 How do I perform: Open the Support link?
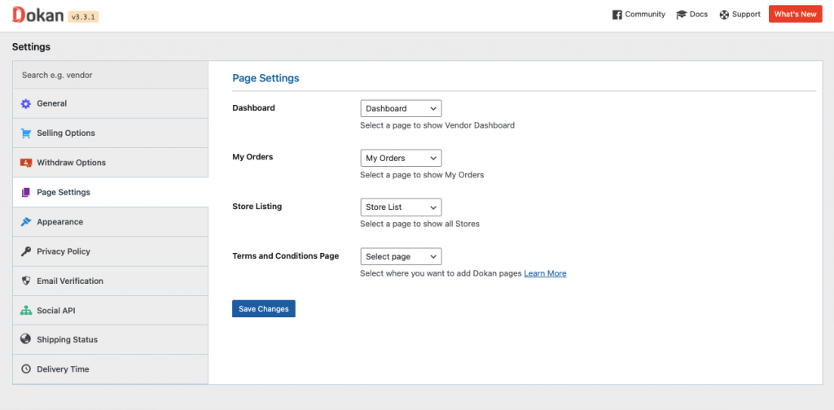pos(740,15)
